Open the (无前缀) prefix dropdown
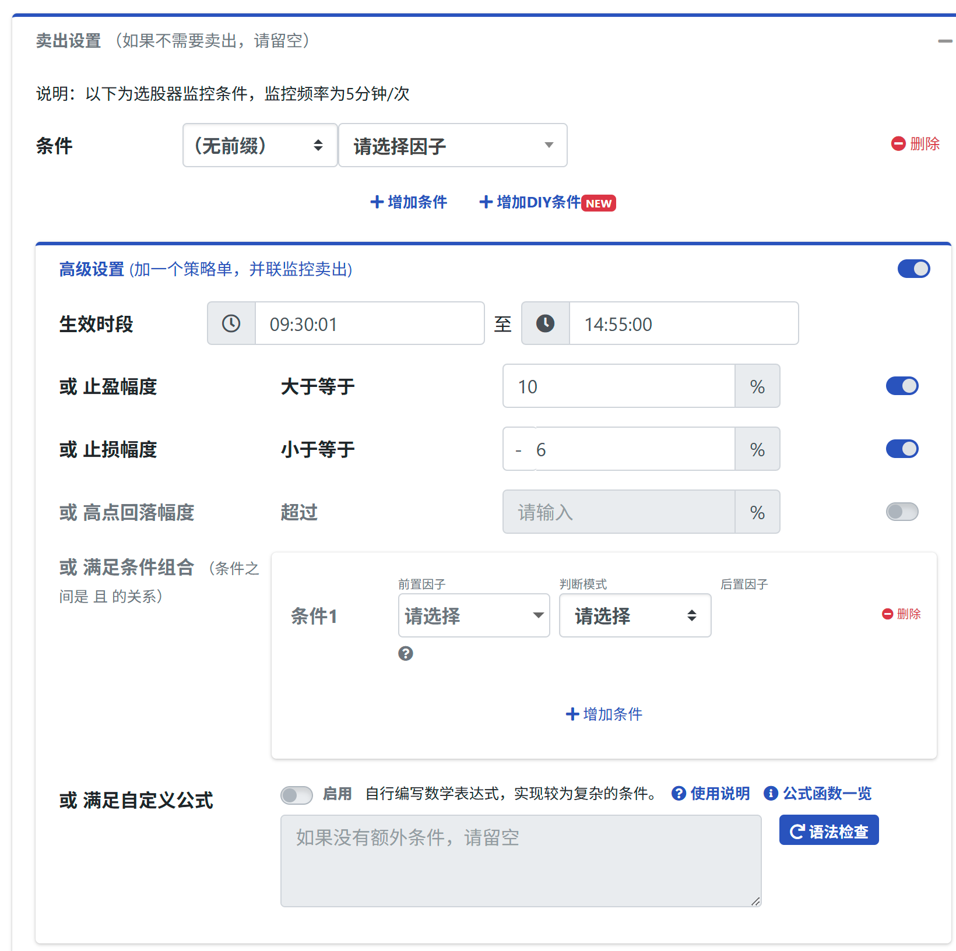Image resolution: width=956 pixels, height=951 pixels. coord(260,145)
